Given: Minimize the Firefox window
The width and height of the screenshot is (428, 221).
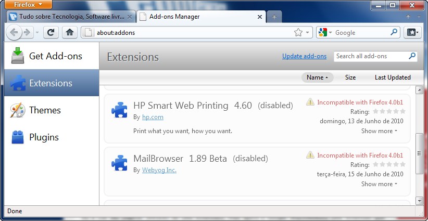Looking at the screenshot, I should point(379,5).
